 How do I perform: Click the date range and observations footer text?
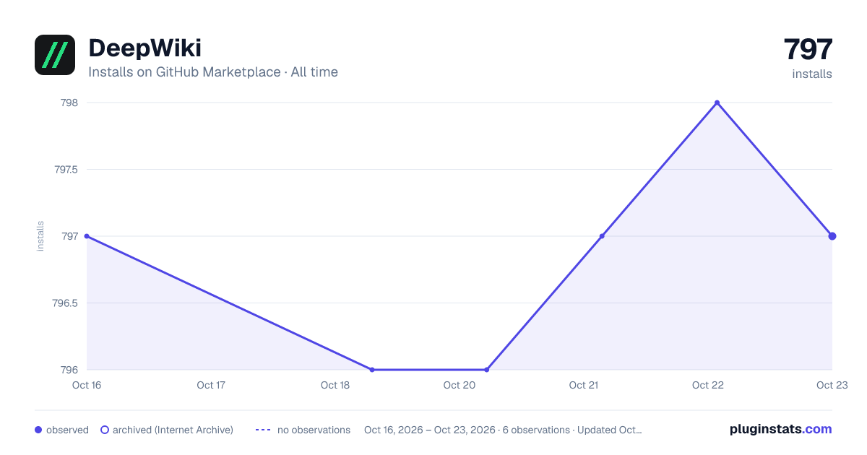tap(503, 430)
